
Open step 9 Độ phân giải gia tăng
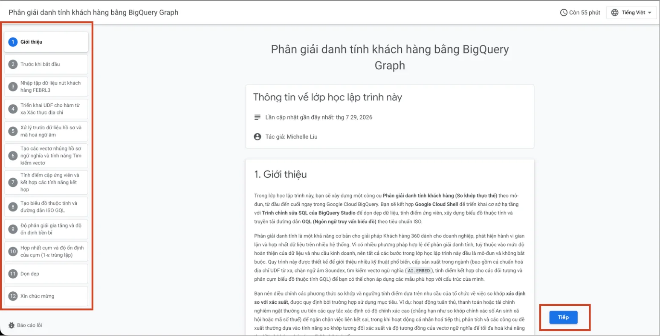46,229
